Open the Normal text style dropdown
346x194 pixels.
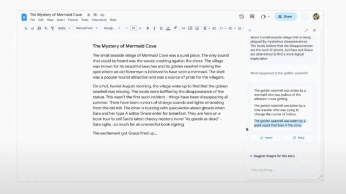pos(86,28)
